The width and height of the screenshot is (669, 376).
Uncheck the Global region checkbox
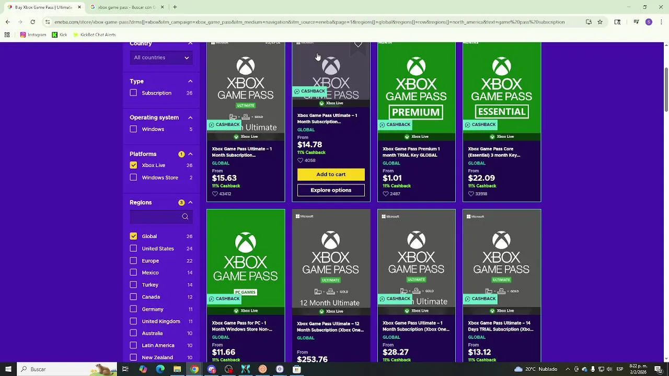pyautogui.click(x=133, y=236)
